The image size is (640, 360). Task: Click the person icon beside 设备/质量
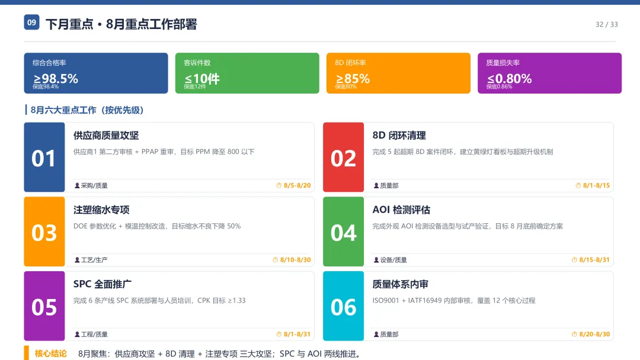[x=376, y=260]
